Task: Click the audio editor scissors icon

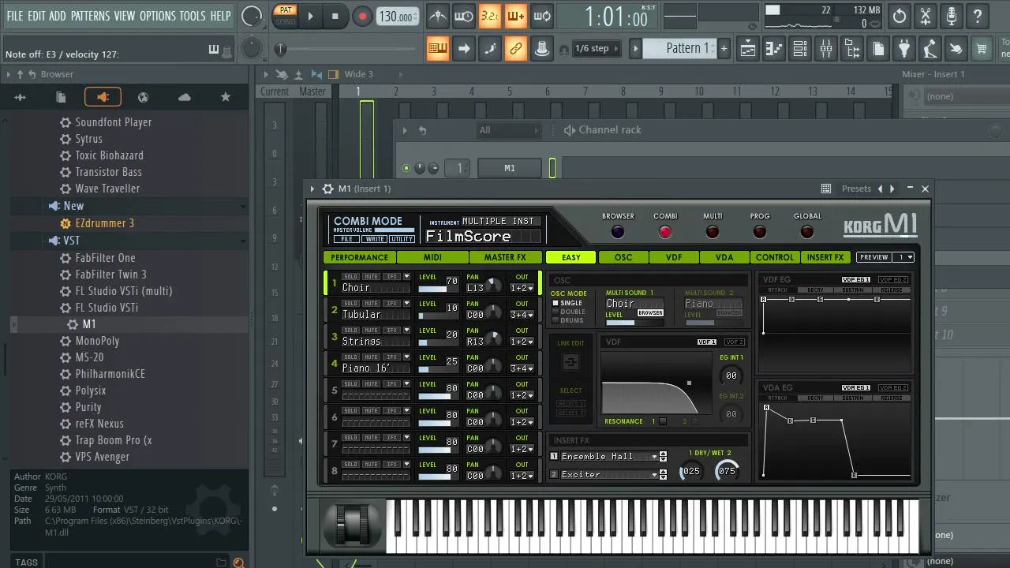Action: (x=926, y=16)
